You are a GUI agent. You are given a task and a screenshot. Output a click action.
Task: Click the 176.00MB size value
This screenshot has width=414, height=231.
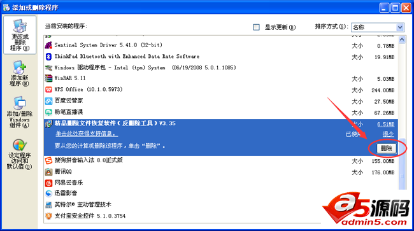(x=383, y=172)
